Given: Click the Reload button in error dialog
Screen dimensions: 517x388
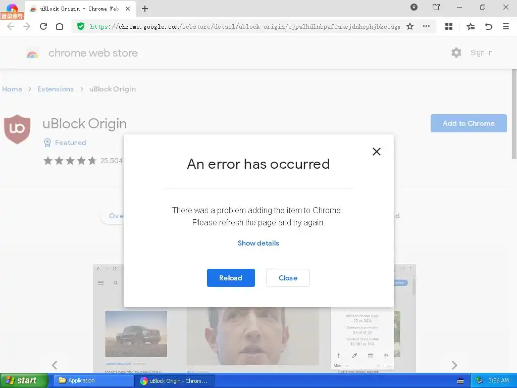Looking at the screenshot, I should tap(231, 278).
